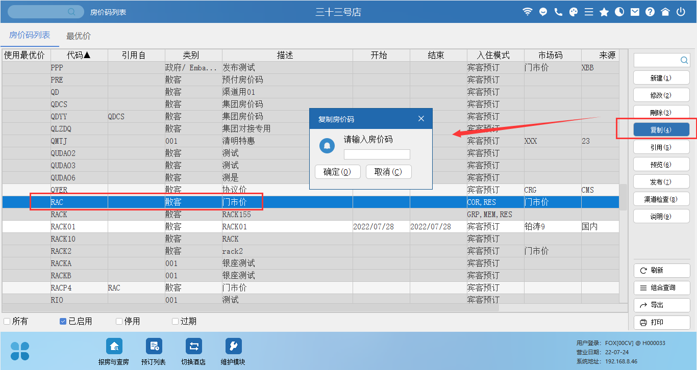
Task: Click the 新建(1) button
Action: pyautogui.click(x=661, y=78)
